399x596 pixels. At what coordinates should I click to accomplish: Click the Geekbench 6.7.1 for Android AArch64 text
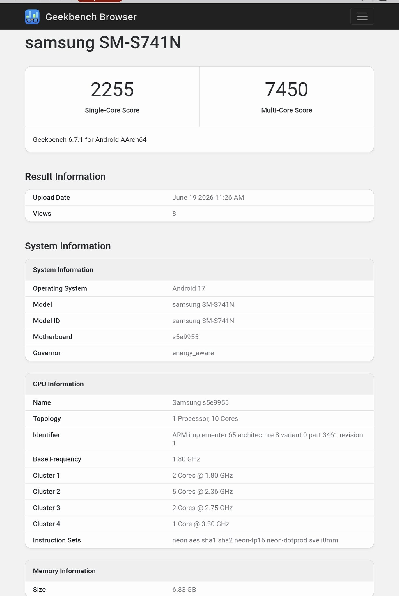tap(90, 140)
